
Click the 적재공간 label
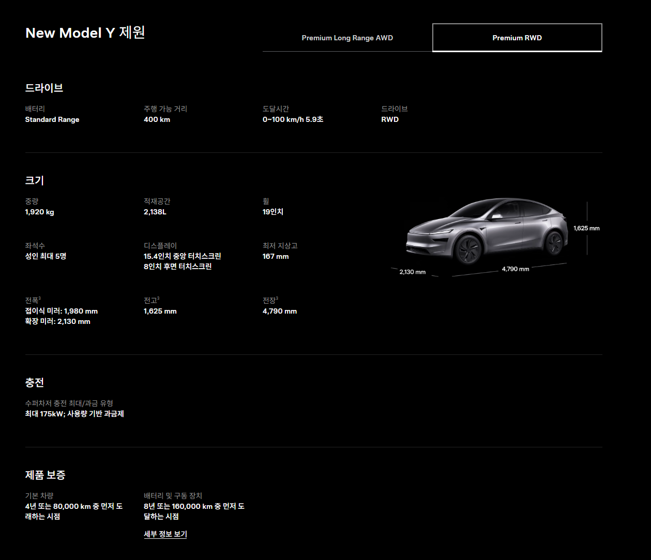coord(157,201)
